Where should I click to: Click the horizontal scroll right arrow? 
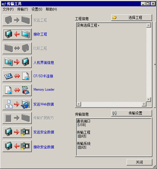144,104
